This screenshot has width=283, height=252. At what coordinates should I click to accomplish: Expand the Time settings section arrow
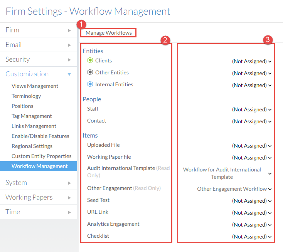[69, 212]
